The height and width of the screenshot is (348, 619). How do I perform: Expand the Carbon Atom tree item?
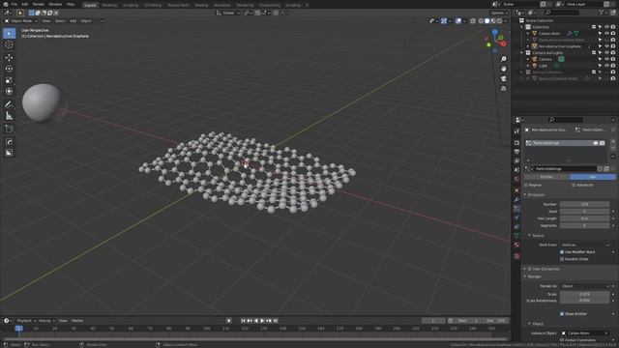point(528,34)
